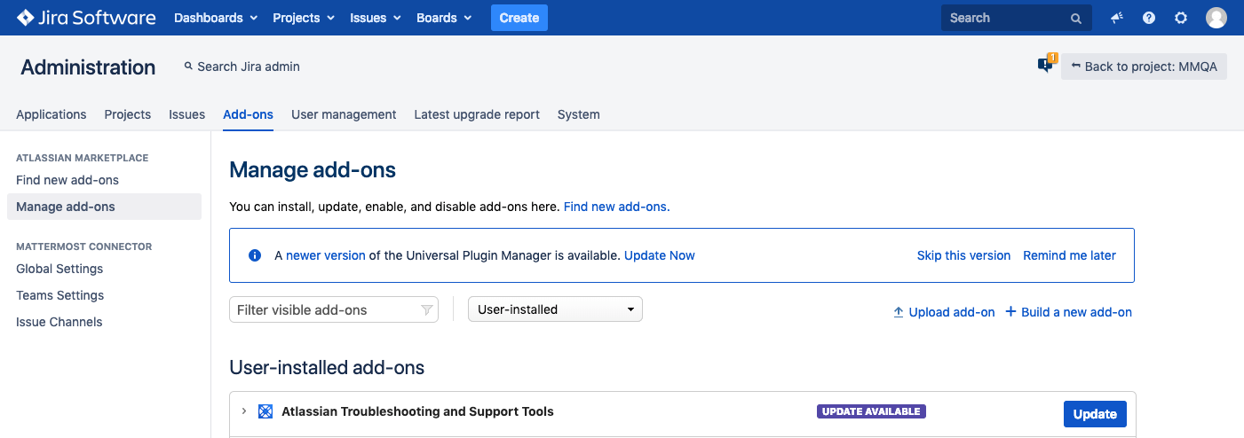Expand the Atlassian Troubleshooting and Support Tools row
The height and width of the screenshot is (438, 1244).
tap(244, 411)
